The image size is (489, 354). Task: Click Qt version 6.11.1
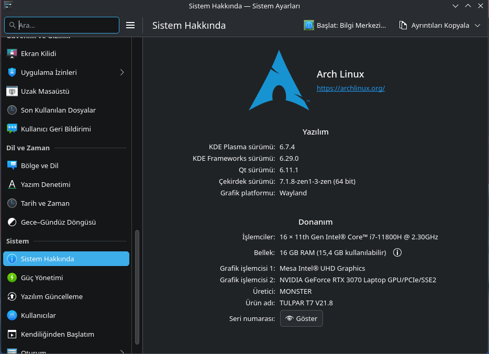click(288, 170)
